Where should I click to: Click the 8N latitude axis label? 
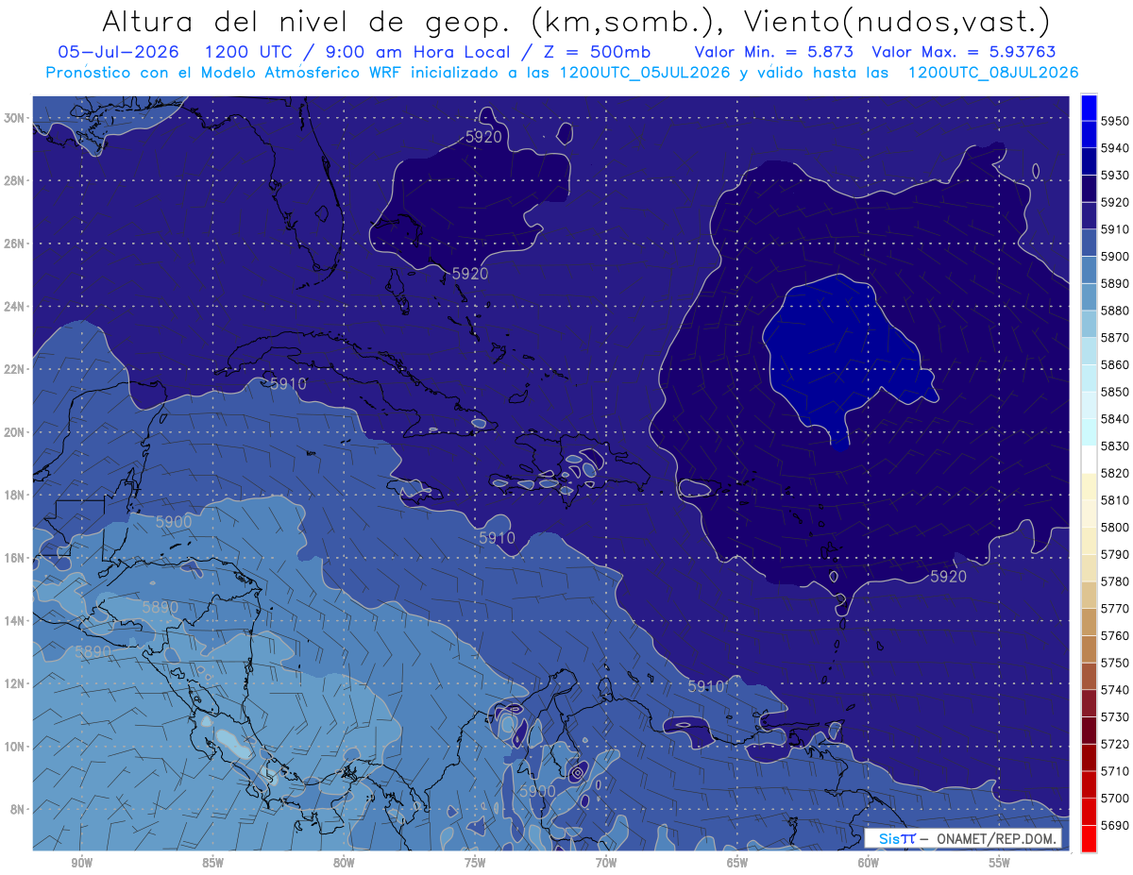15,809
